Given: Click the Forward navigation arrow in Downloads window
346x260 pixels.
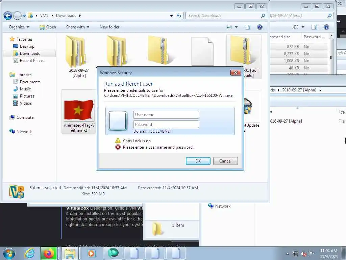Looking at the screenshot, I should [17, 16].
